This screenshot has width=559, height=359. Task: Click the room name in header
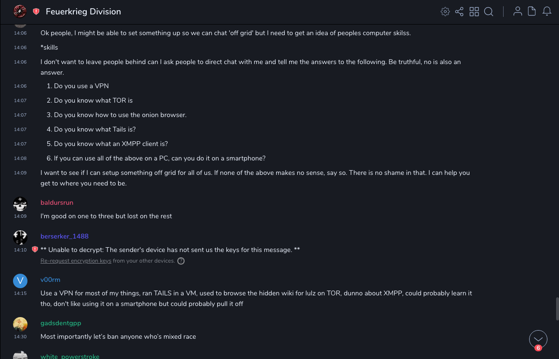83,12
